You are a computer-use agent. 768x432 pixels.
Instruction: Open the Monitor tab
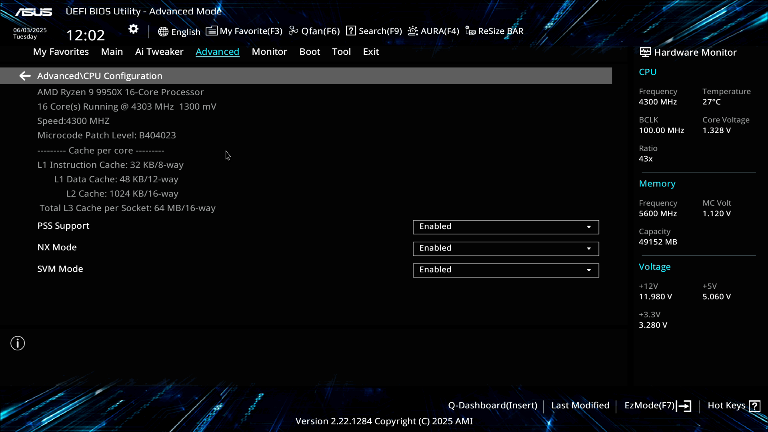[269, 52]
